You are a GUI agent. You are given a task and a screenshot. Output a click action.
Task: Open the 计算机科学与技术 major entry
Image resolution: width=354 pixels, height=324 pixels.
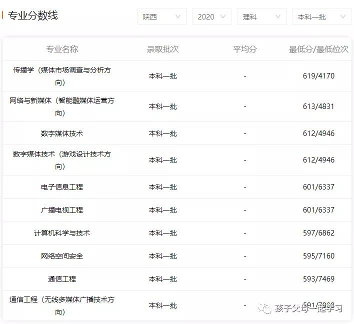62,233
